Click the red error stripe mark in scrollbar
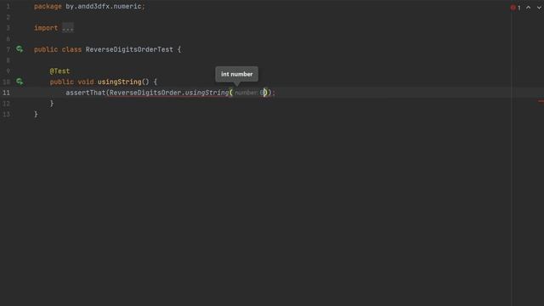The width and height of the screenshot is (544, 306). 541,101
